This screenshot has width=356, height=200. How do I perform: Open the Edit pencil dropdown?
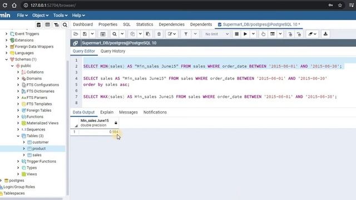pos(172,34)
